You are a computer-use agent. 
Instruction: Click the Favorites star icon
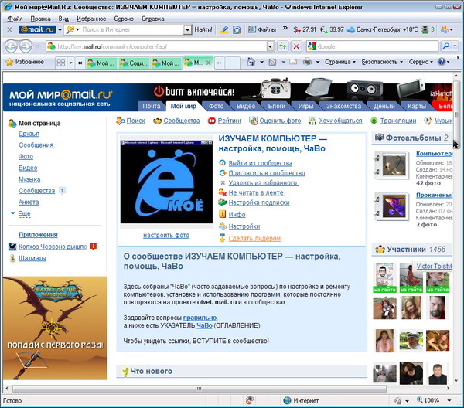[x=10, y=62]
